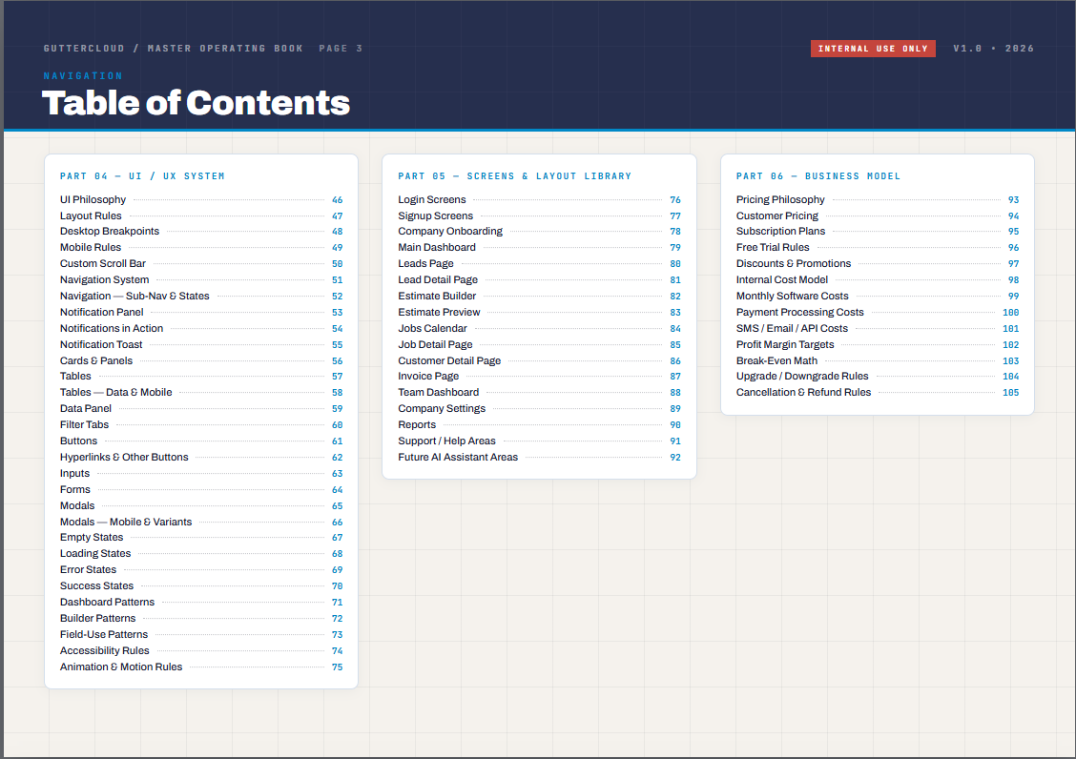This screenshot has height=759, width=1076.
Task: Click the Part 06 Business Model heading
Action: click(x=818, y=176)
